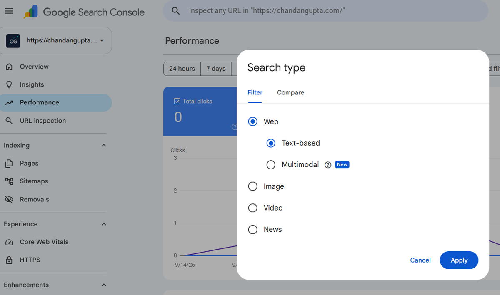Select the Image search type radio button
Image resolution: width=500 pixels, height=295 pixels.
[252, 186]
